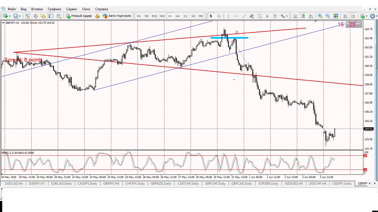Open the Сервис menu
378x212 pixels.
point(72,9)
